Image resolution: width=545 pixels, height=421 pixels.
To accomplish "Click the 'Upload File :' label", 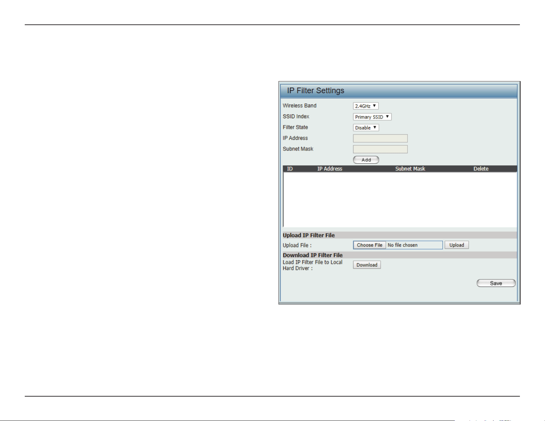I will (x=297, y=245).
